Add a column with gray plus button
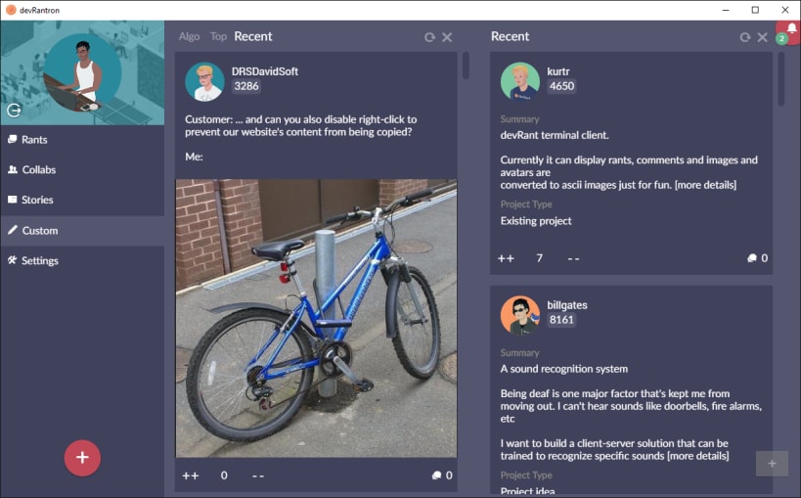The height and width of the screenshot is (498, 801). tap(772, 464)
